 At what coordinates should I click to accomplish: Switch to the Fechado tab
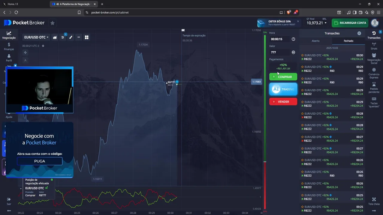349,41
